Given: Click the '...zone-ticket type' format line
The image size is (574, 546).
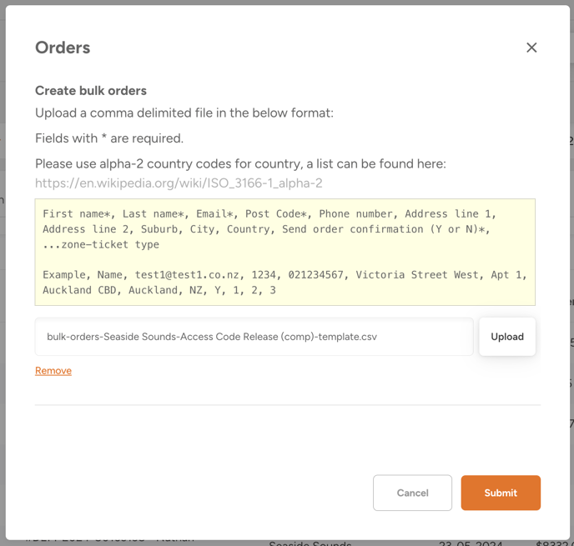Looking at the screenshot, I should click(101, 244).
